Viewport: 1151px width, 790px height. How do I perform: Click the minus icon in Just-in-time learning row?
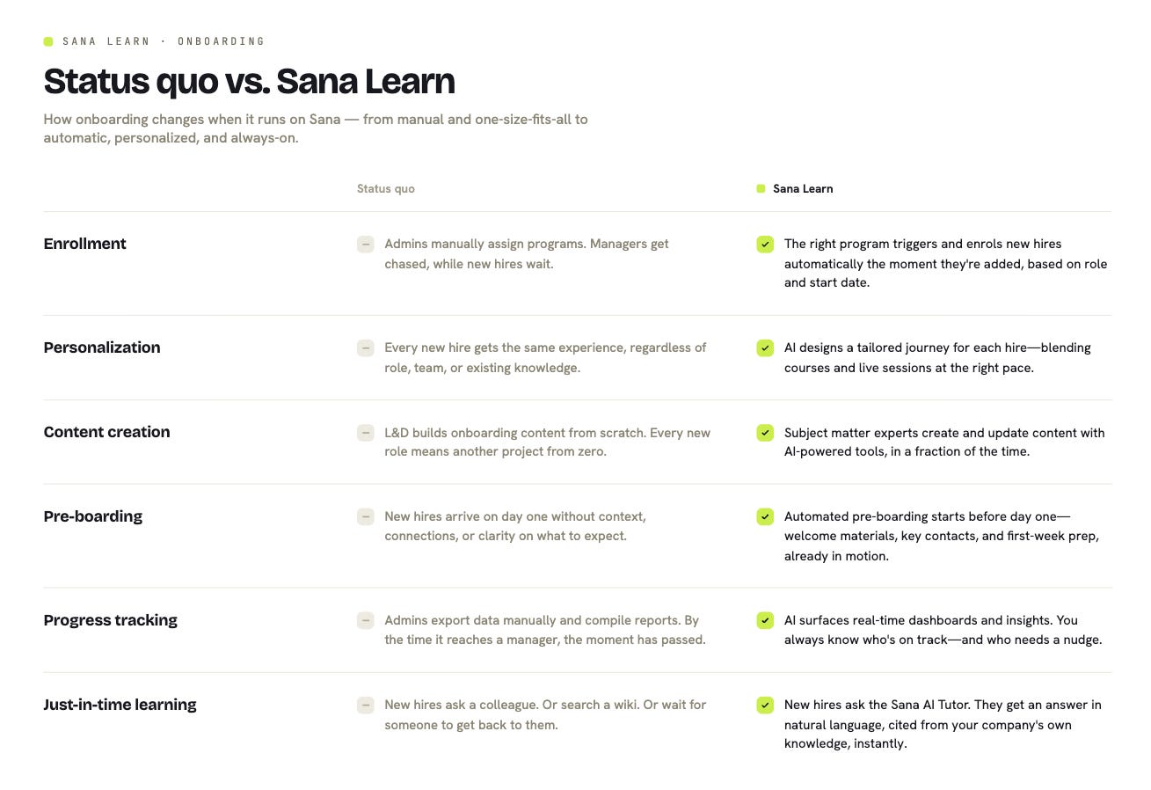(366, 705)
